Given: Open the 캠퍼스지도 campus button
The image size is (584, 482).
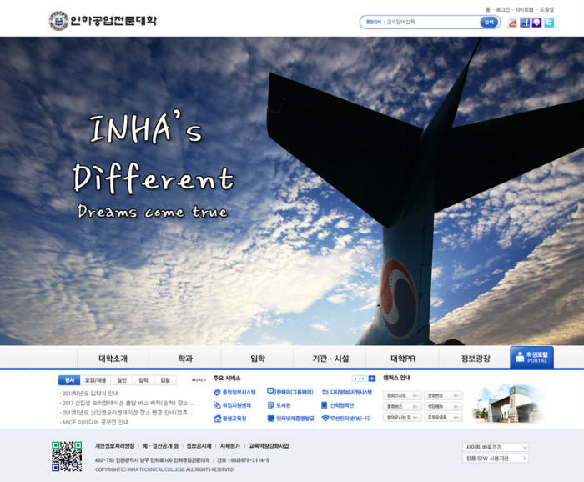Looking at the screenshot, I should (x=402, y=395).
